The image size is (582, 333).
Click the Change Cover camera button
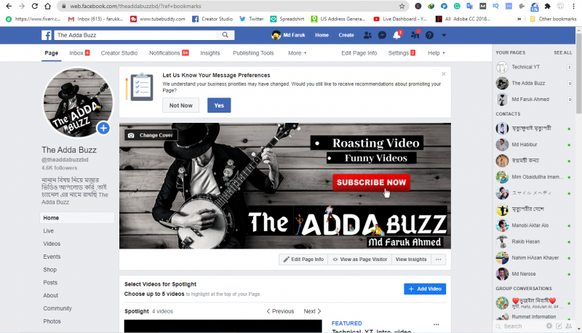(151, 135)
